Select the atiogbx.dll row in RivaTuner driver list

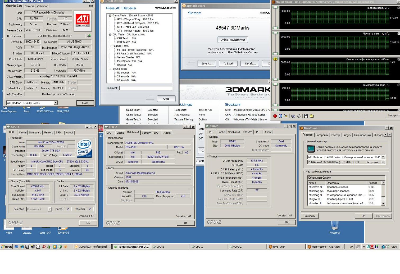tap(345, 199)
